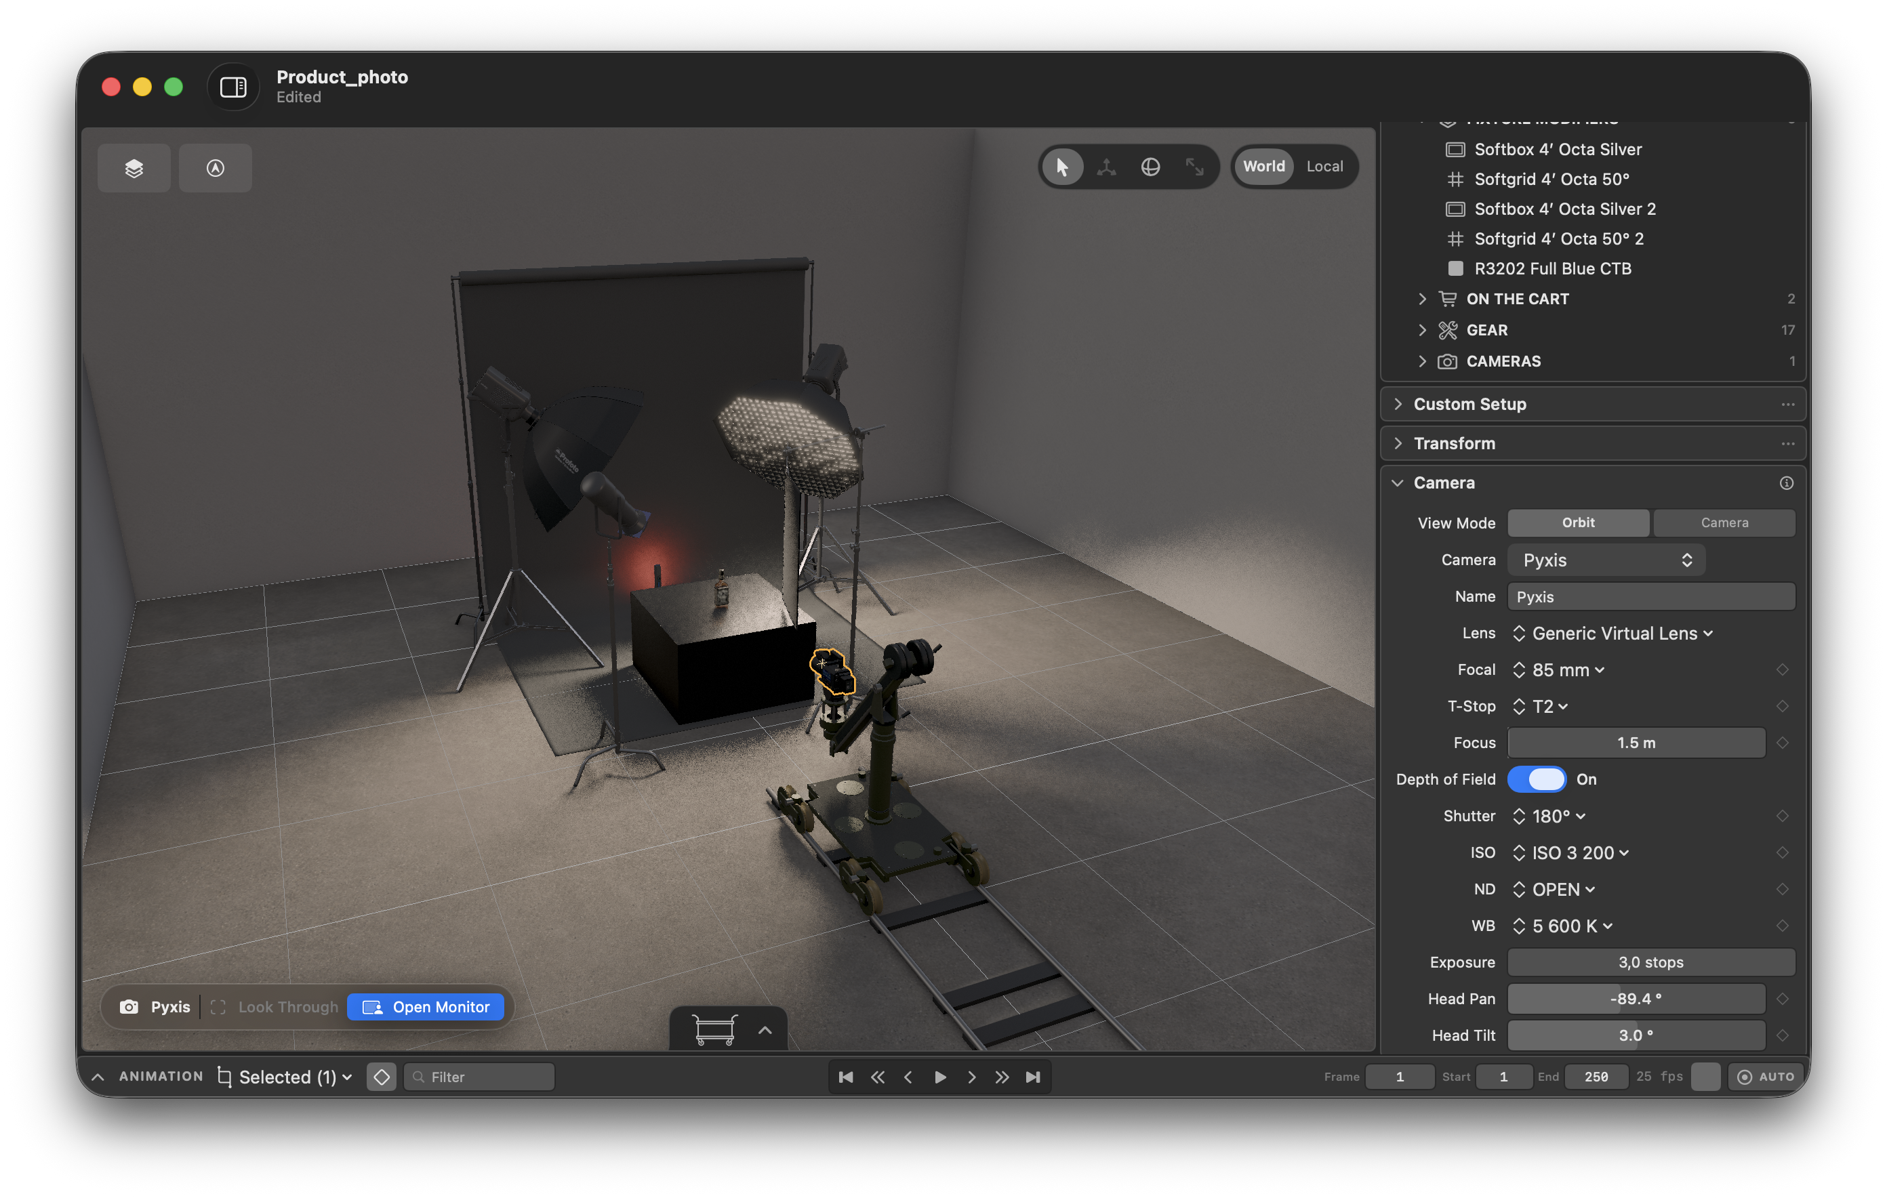Viewport: 1887px width, 1198px height.
Task: Jump to first frame
Action: tap(845, 1077)
